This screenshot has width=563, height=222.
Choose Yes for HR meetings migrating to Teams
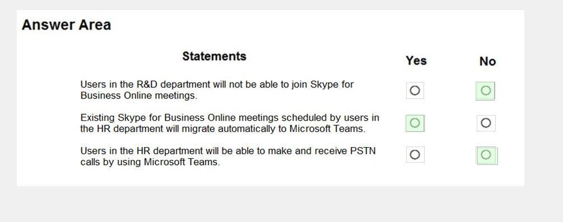[x=415, y=123]
